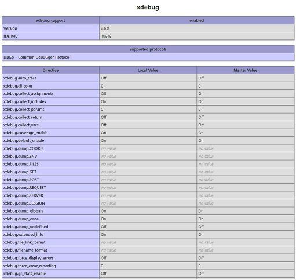The width and height of the screenshot is (296, 280).
Task: Select the xdebug.dump.SESSION directive
Action: pyautogui.click(x=24, y=203)
